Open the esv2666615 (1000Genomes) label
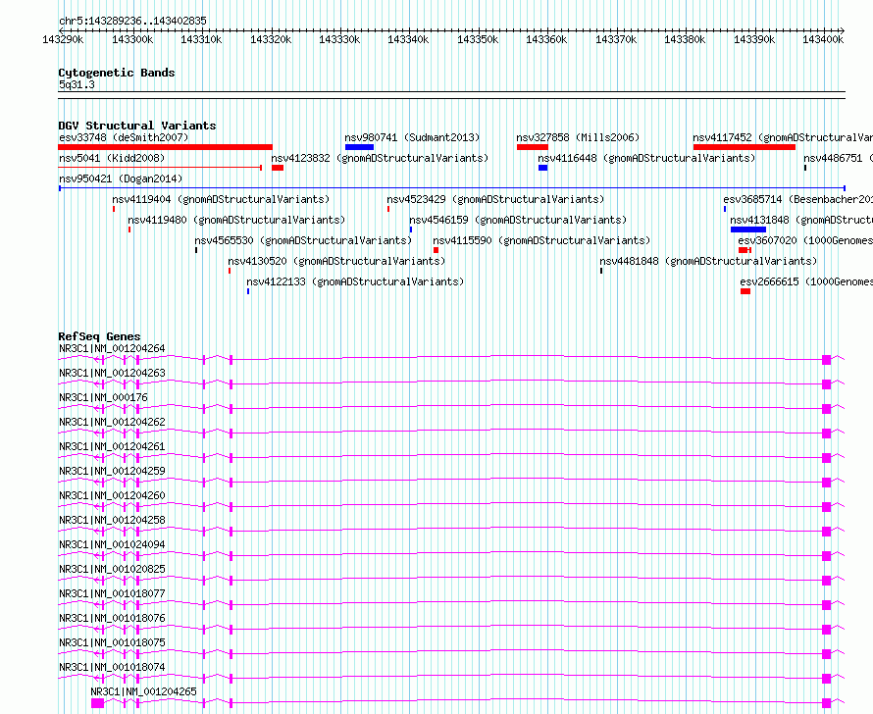873x714 pixels. tap(806, 281)
